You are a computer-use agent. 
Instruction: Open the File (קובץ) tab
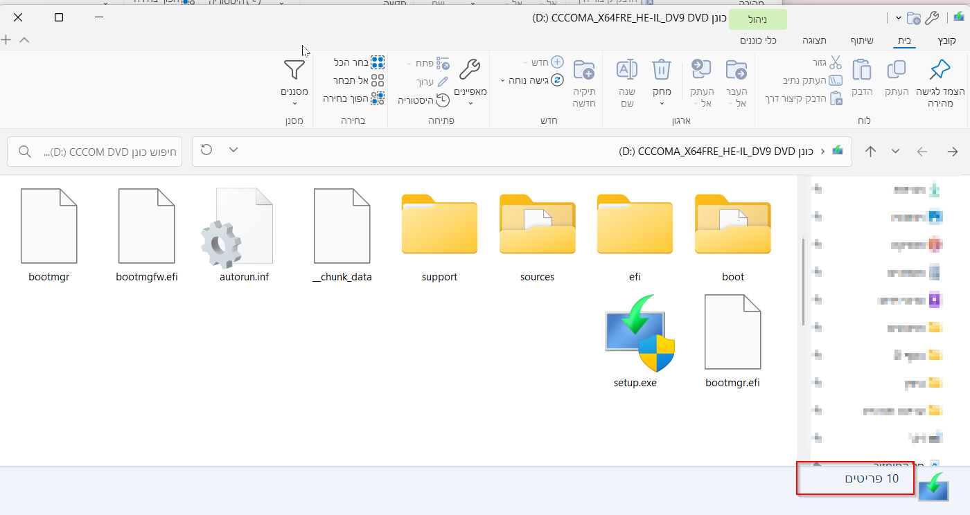coord(946,40)
